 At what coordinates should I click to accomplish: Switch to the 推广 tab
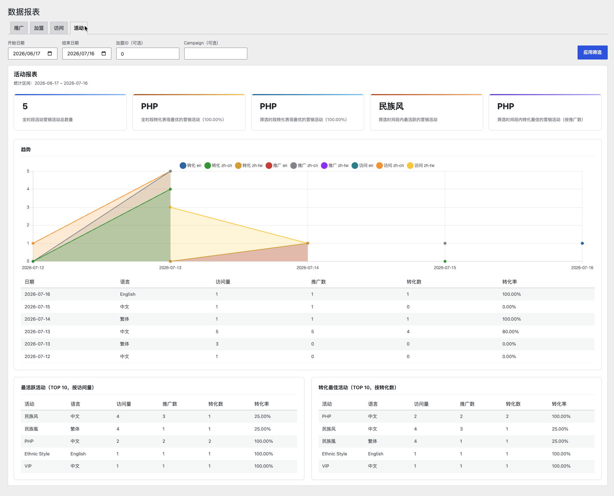point(19,28)
